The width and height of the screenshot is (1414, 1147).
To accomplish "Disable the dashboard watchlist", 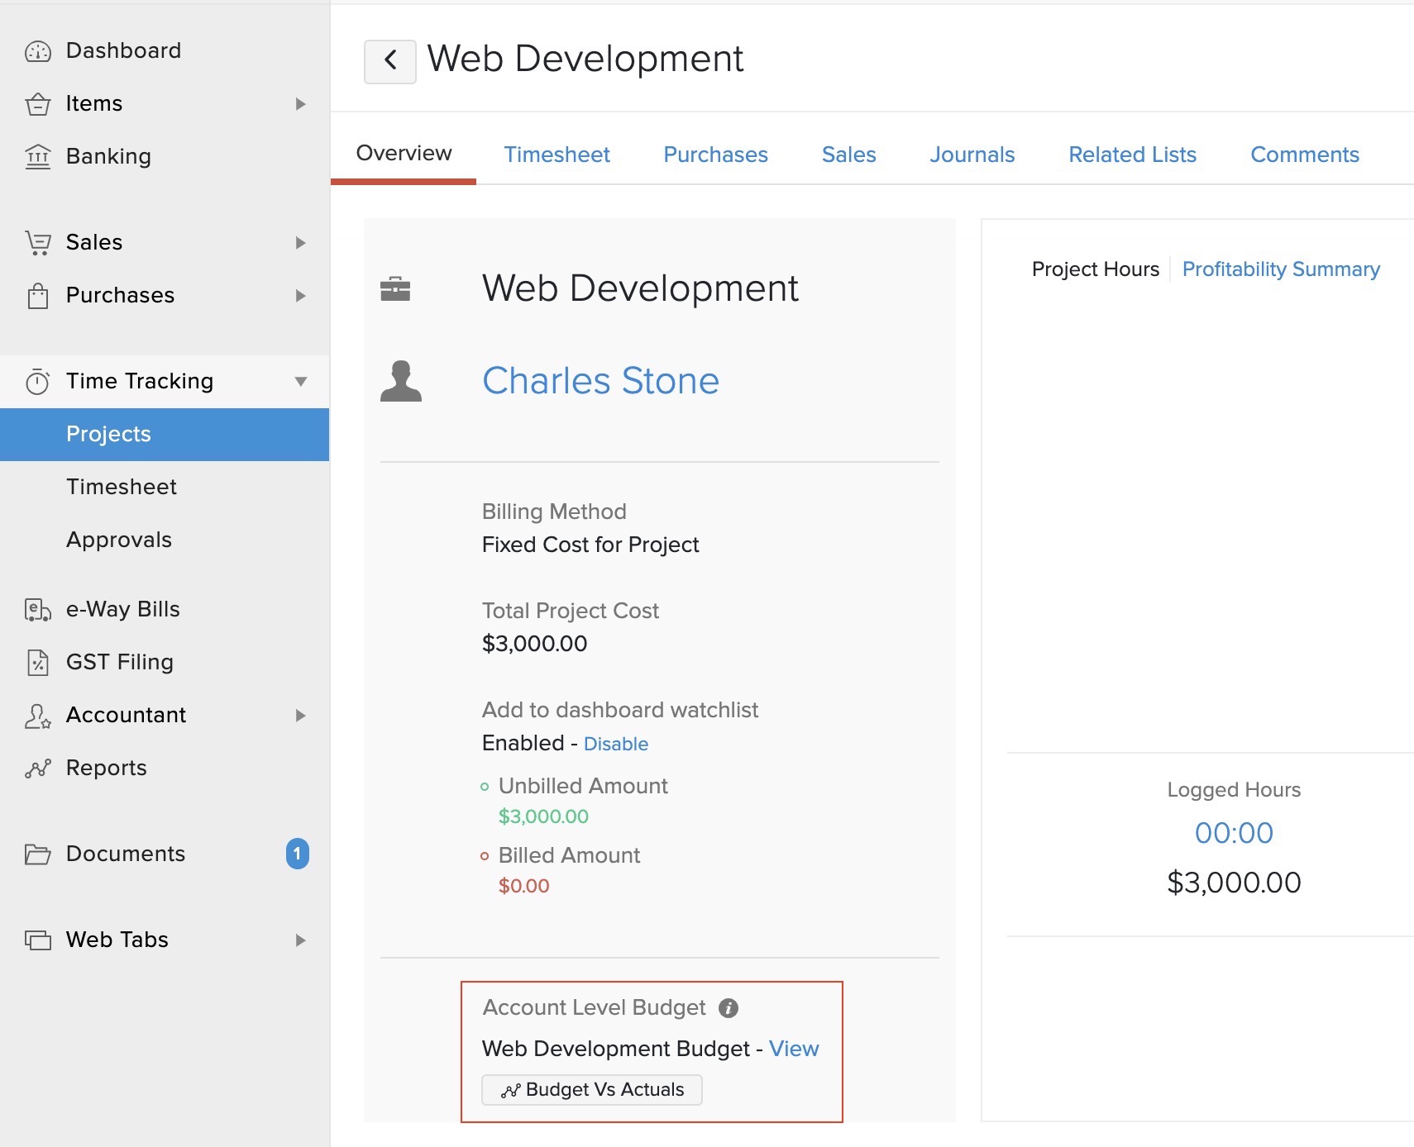I will [615, 744].
